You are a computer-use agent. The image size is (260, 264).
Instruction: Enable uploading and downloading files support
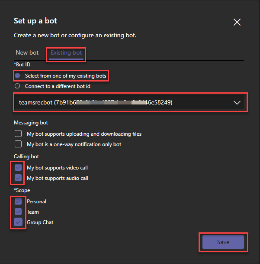[x=18, y=134]
